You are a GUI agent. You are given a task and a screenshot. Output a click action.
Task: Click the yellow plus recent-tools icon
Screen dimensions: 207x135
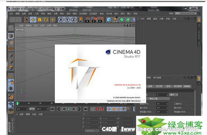[53, 20]
